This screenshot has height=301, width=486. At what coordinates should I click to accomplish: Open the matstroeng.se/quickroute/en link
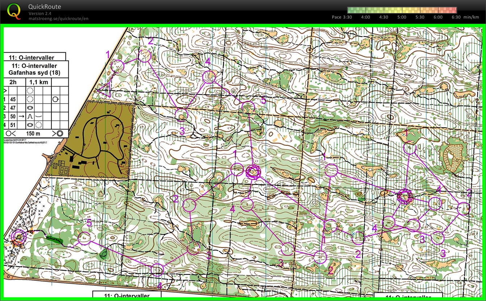[58, 18]
